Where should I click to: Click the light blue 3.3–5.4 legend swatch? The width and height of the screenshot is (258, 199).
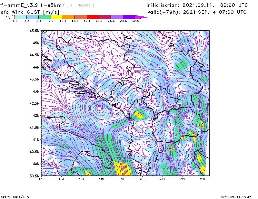(33, 17)
